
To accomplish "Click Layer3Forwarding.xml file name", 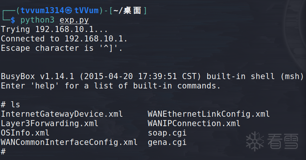I will pyautogui.click(x=50, y=124).
